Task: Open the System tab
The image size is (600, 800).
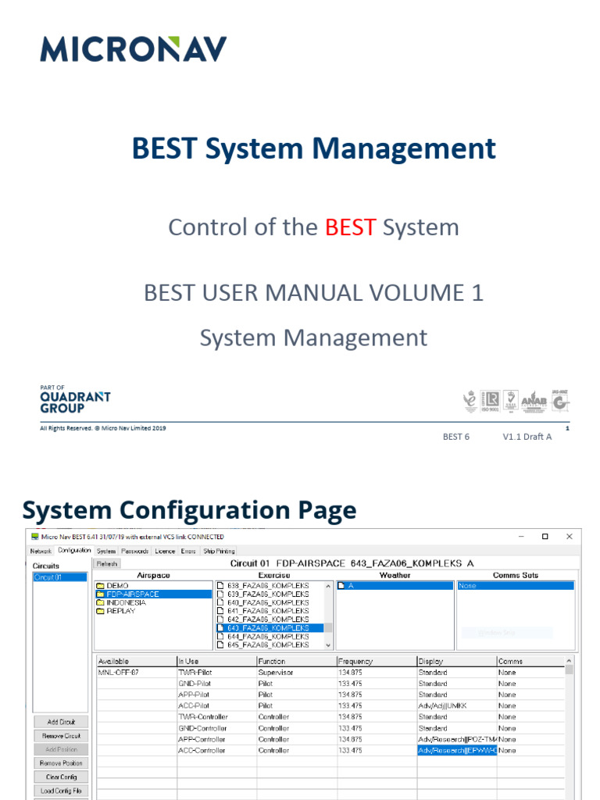Action: tap(106, 551)
